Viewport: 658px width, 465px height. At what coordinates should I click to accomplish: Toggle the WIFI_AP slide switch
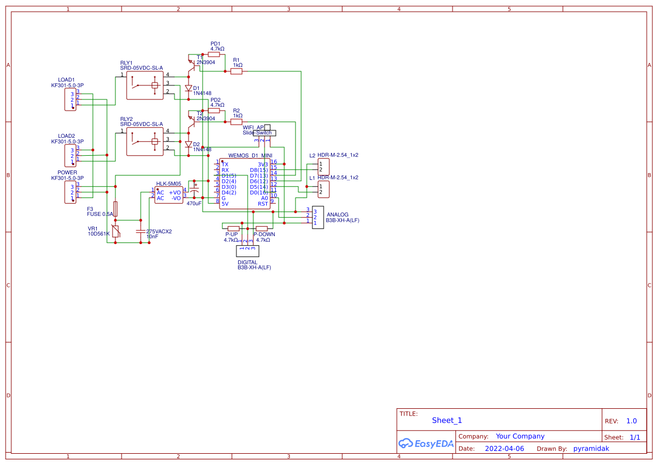265,133
